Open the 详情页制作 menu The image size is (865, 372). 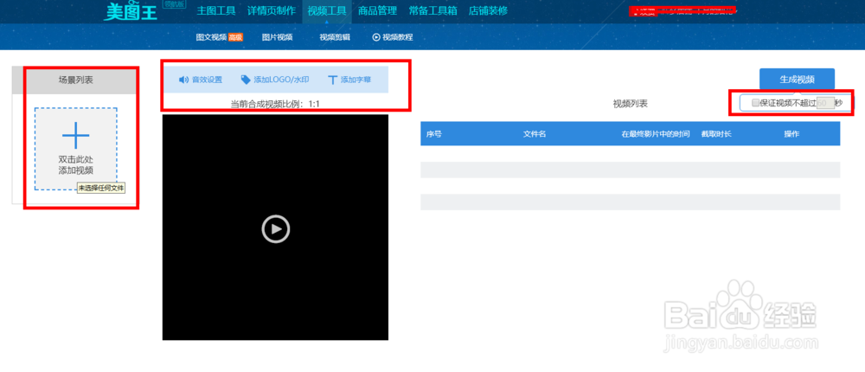[x=272, y=10]
